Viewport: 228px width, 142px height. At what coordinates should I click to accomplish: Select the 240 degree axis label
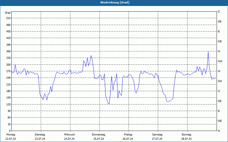[9, 78]
